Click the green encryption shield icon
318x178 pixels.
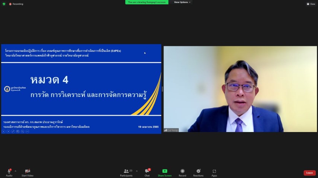coord(4,4)
